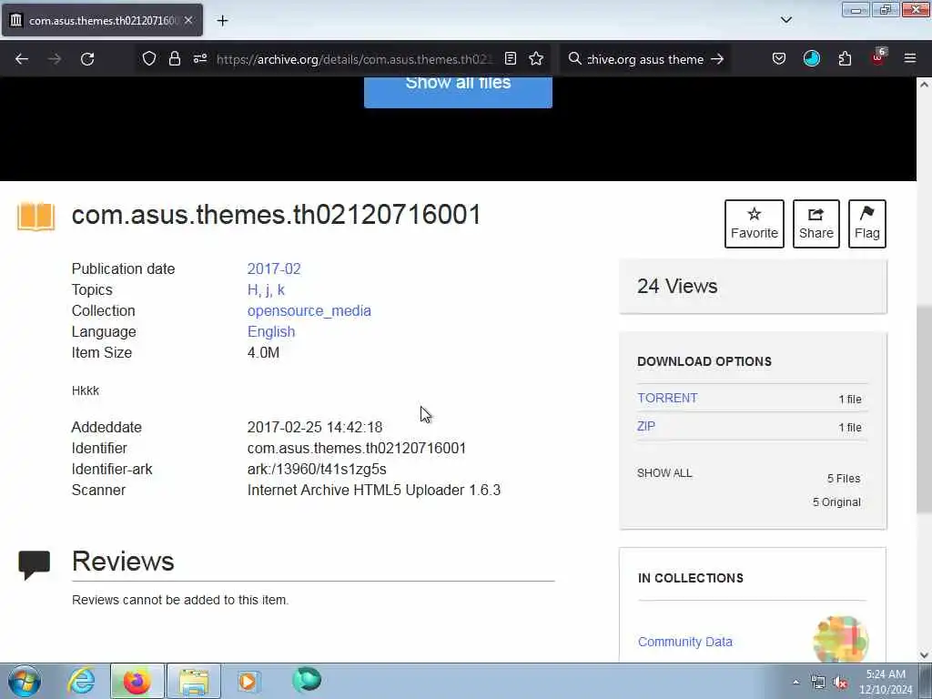Screen dimensions: 932x699
Task: Switch to Firefox in the taskbar
Action: [137, 681]
